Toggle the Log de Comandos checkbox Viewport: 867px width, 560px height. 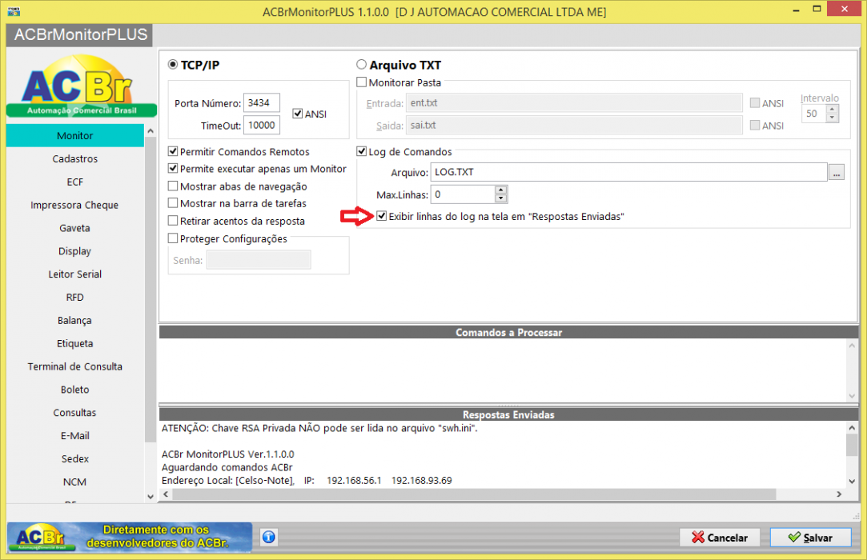362,151
